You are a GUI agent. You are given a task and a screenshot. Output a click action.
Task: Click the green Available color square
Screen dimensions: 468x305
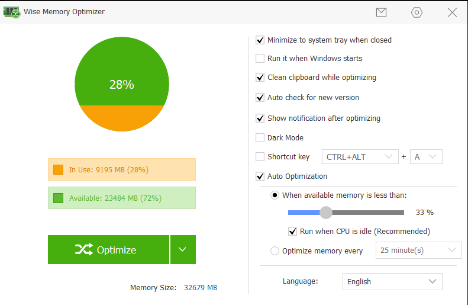58,198
